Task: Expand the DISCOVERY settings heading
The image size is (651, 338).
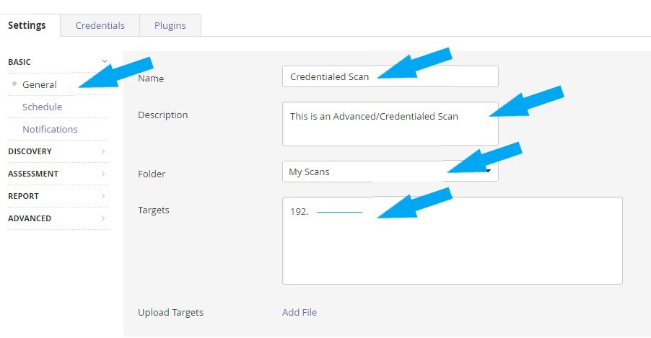Action: [x=30, y=151]
